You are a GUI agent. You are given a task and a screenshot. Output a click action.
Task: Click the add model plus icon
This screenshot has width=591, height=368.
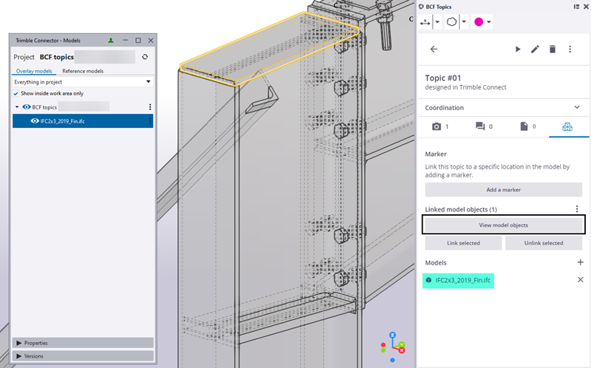click(x=580, y=262)
